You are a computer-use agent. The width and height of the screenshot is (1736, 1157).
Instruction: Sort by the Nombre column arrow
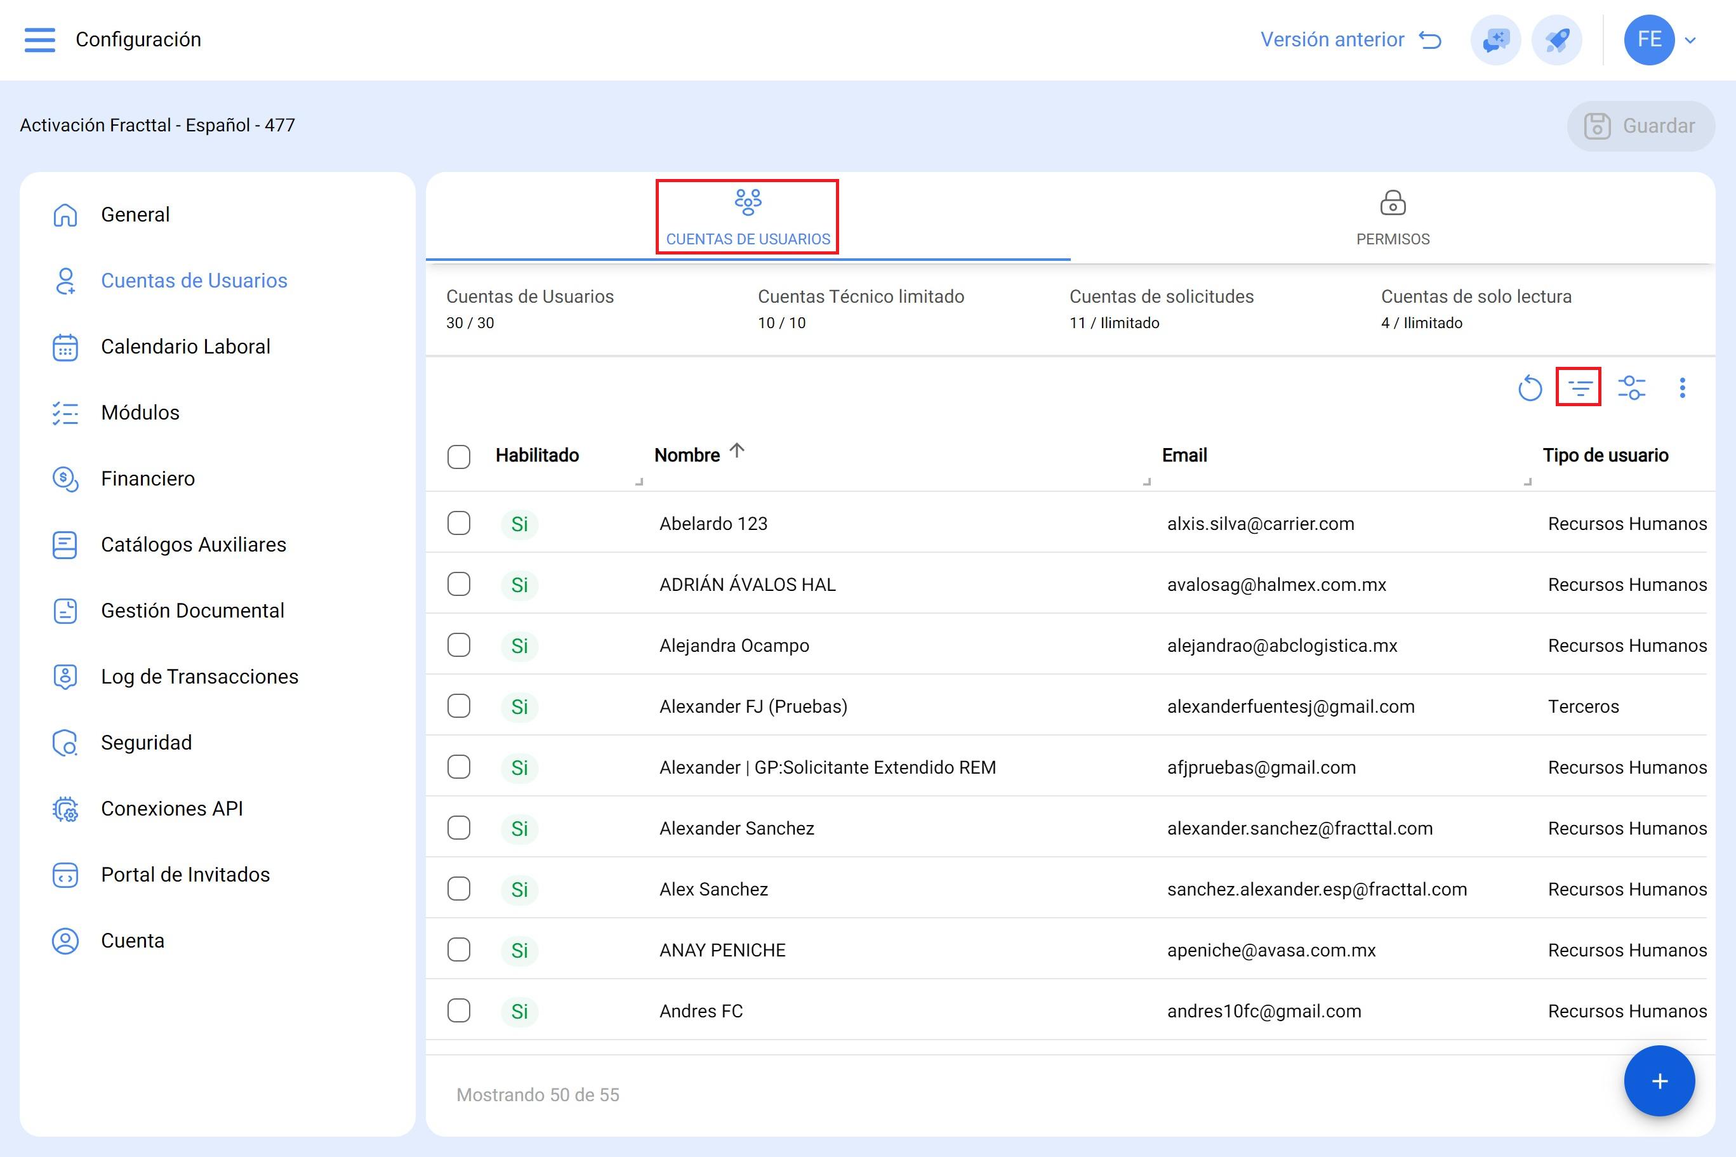[736, 451]
